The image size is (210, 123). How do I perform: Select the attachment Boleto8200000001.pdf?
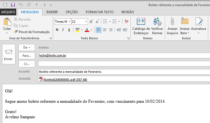(66, 80)
